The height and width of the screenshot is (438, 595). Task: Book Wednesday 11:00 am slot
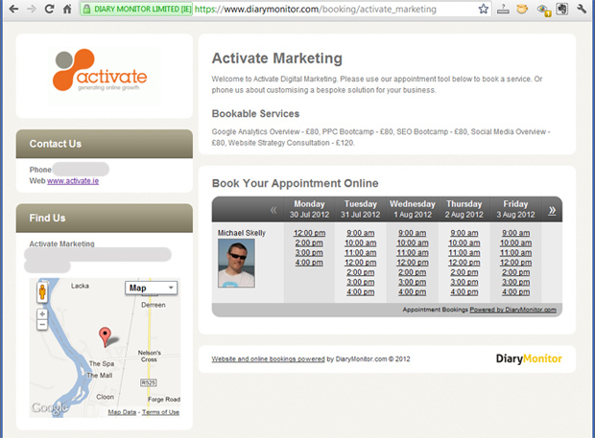point(413,253)
